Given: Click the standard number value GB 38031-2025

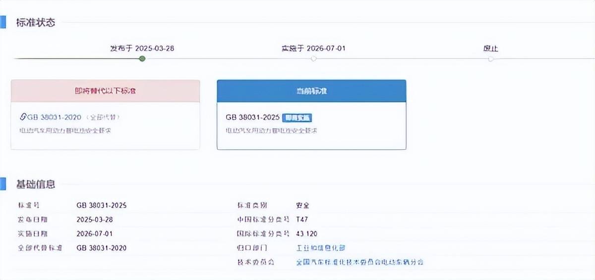Looking at the screenshot, I should [x=102, y=205].
